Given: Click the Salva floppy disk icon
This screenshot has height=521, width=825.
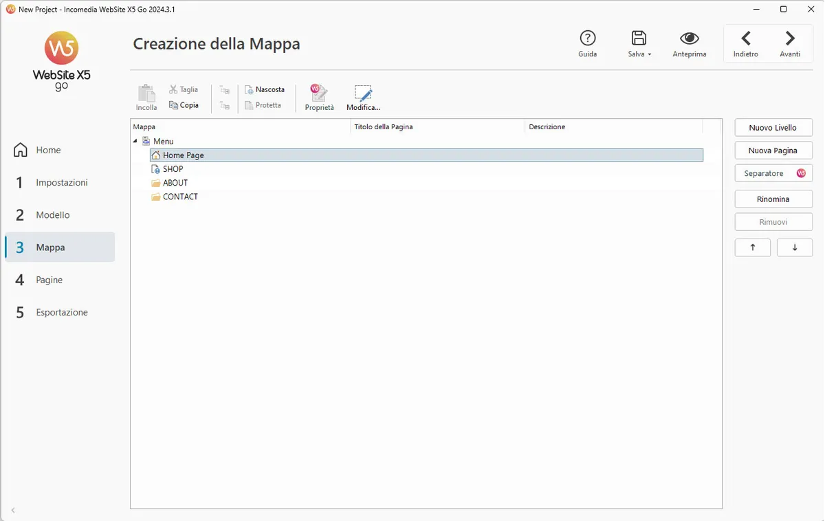Looking at the screenshot, I should pyautogui.click(x=639, y=38).
